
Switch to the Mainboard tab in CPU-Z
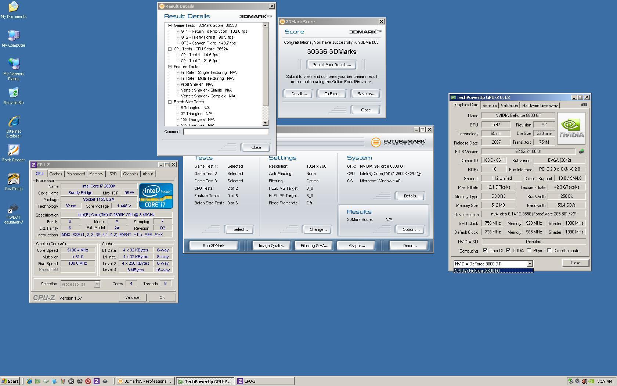pos(76,174)
